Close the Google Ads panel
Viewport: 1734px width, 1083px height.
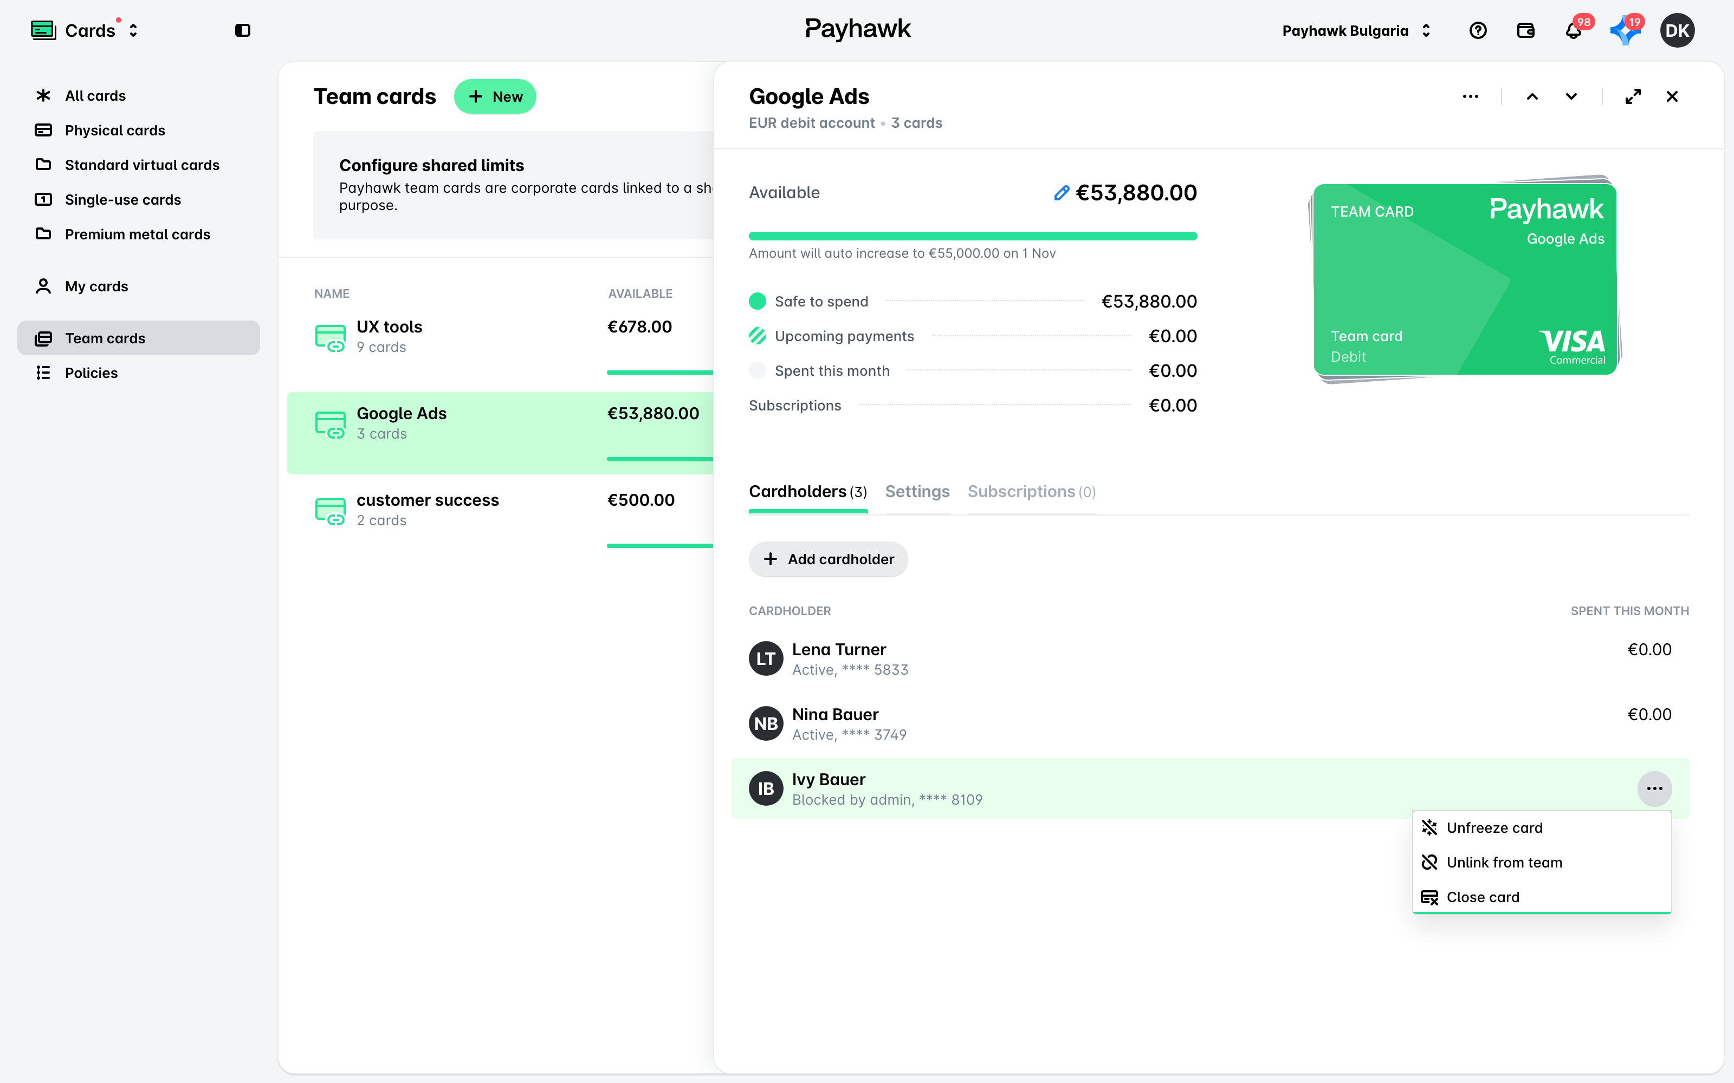pos(1672,97)
